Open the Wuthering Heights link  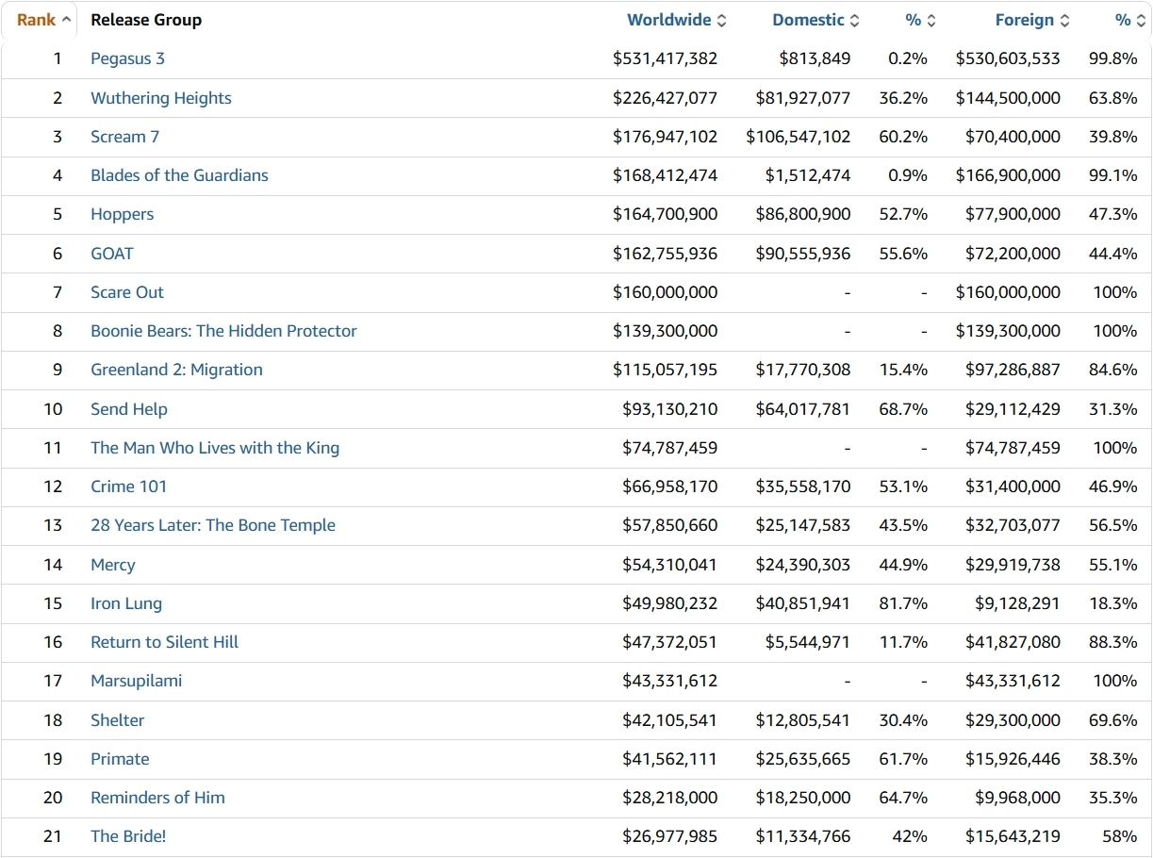click(160, 98)
